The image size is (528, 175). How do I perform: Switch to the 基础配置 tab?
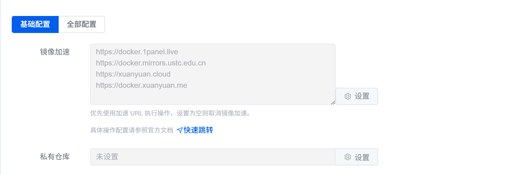pyautogui.click(x=35, y=24)
